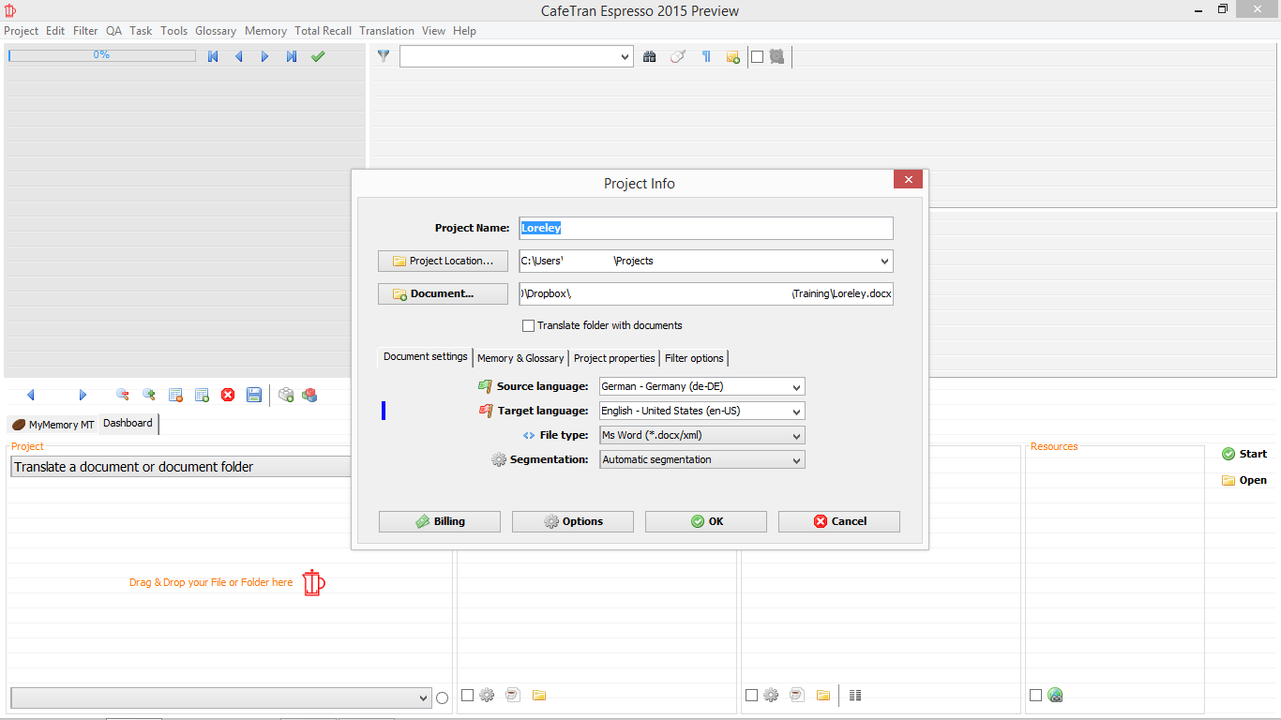Open the Source language dropdown
1281x720 pixels.
(701, 386)
